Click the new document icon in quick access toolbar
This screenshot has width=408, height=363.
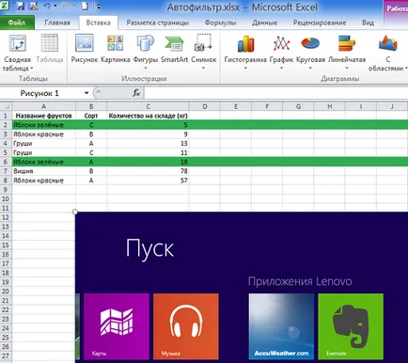tap(85, 6)
